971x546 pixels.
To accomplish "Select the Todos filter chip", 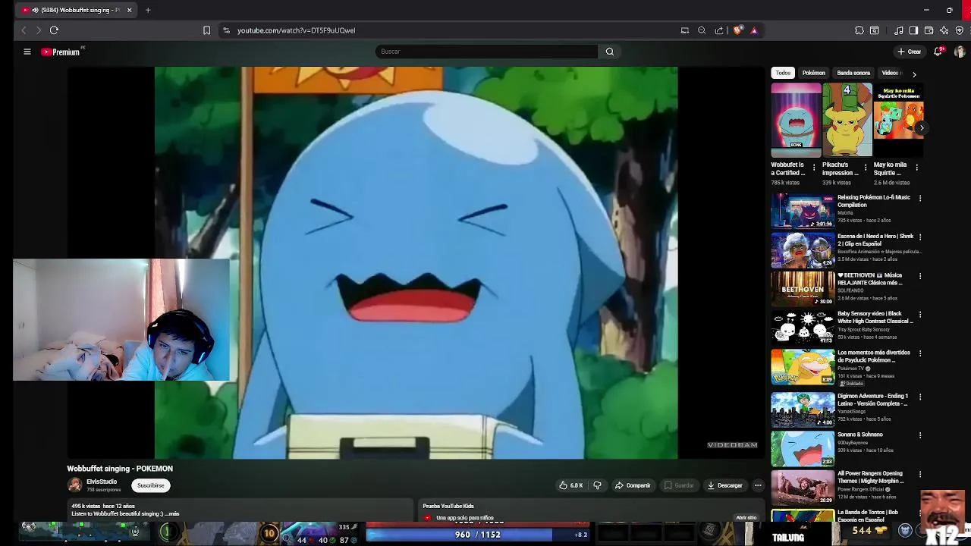I will coord(783,73).
